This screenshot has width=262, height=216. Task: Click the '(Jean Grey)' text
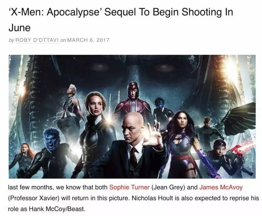[168, 187]
